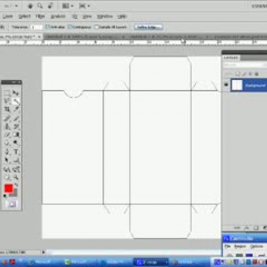Viewport: 267px width, 267px height.
Task: Open the Layer menu
Action: pos(7,17)
